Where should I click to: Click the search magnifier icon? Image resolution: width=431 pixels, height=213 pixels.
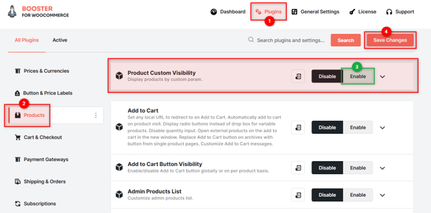pos(251,40)
